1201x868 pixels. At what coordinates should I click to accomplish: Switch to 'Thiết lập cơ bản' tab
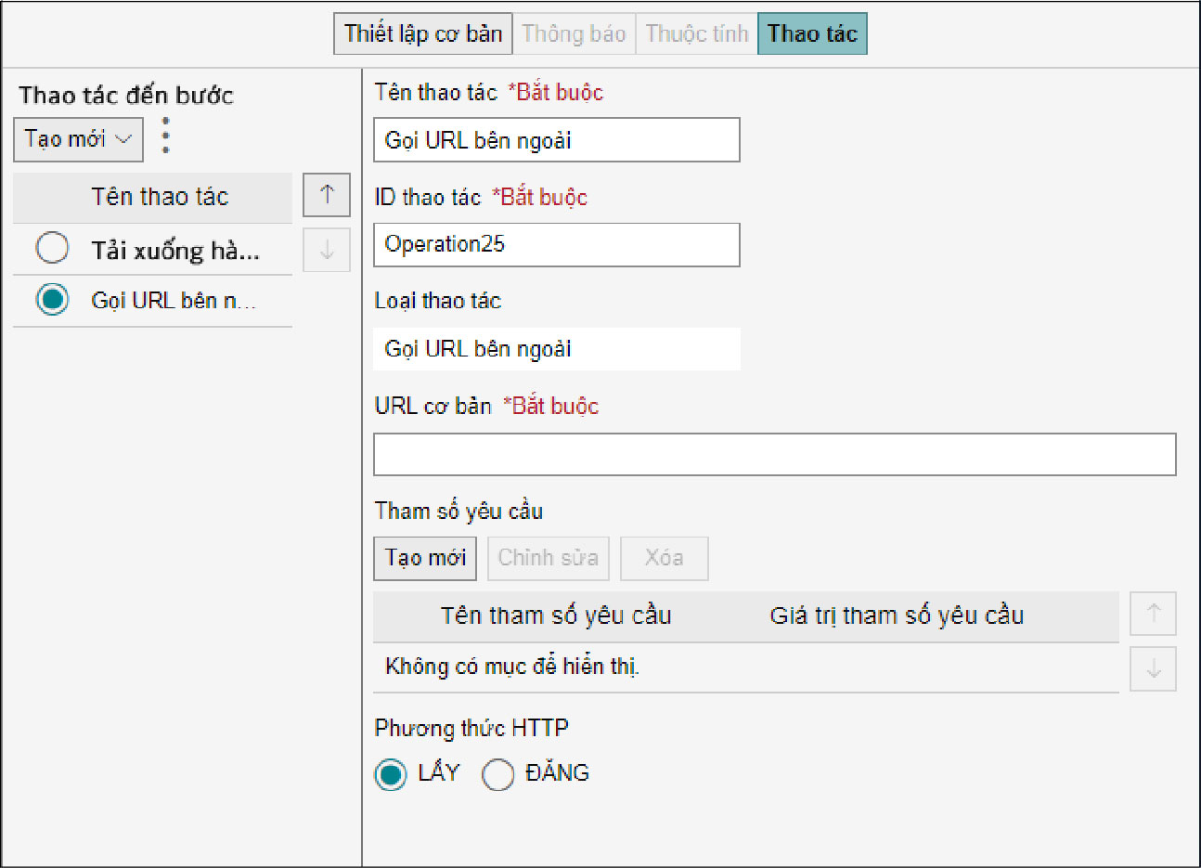[x=423, y=33]
